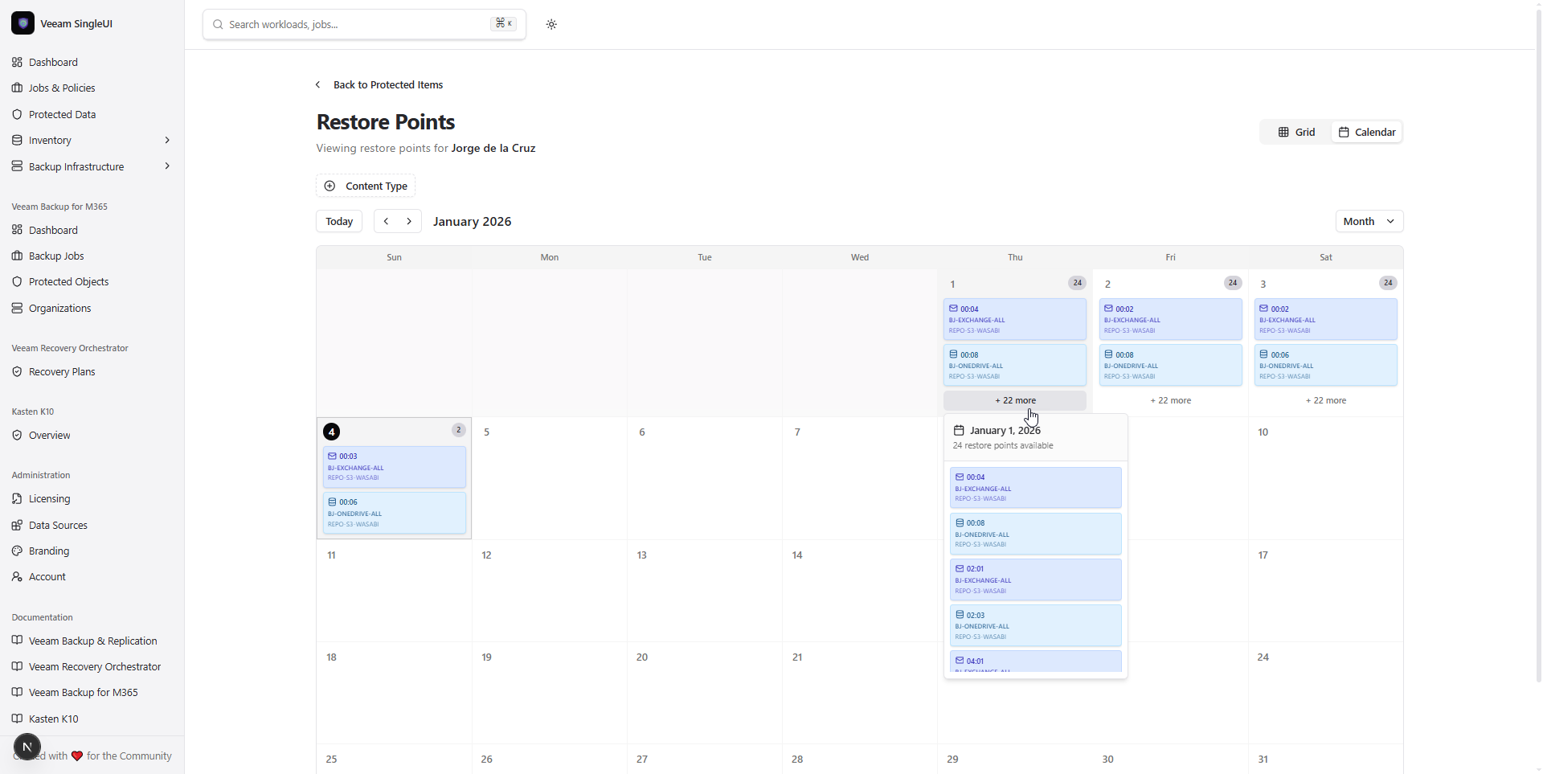This screenshot has height=774, width=1543.
Task: Expand the Backup Infrastructure section chevron
Action: point(167,166)
